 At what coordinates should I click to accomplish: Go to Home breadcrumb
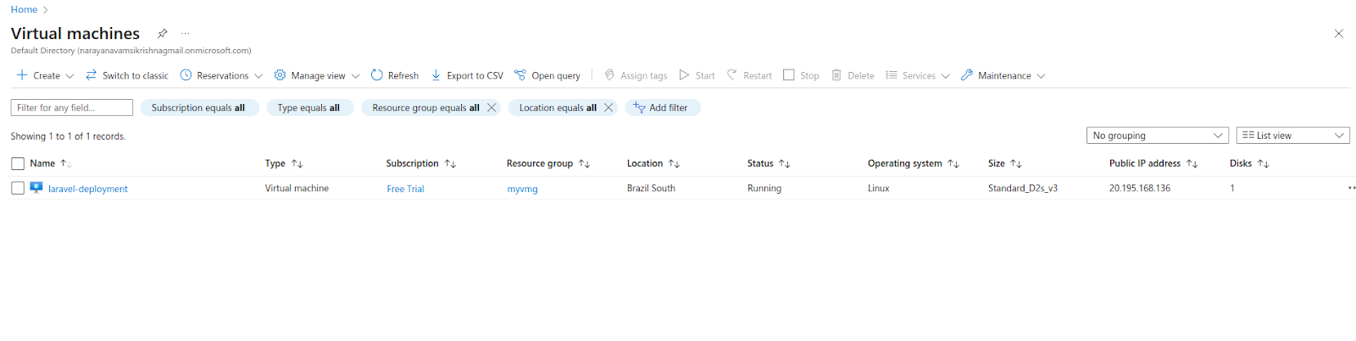coord(24,9)
